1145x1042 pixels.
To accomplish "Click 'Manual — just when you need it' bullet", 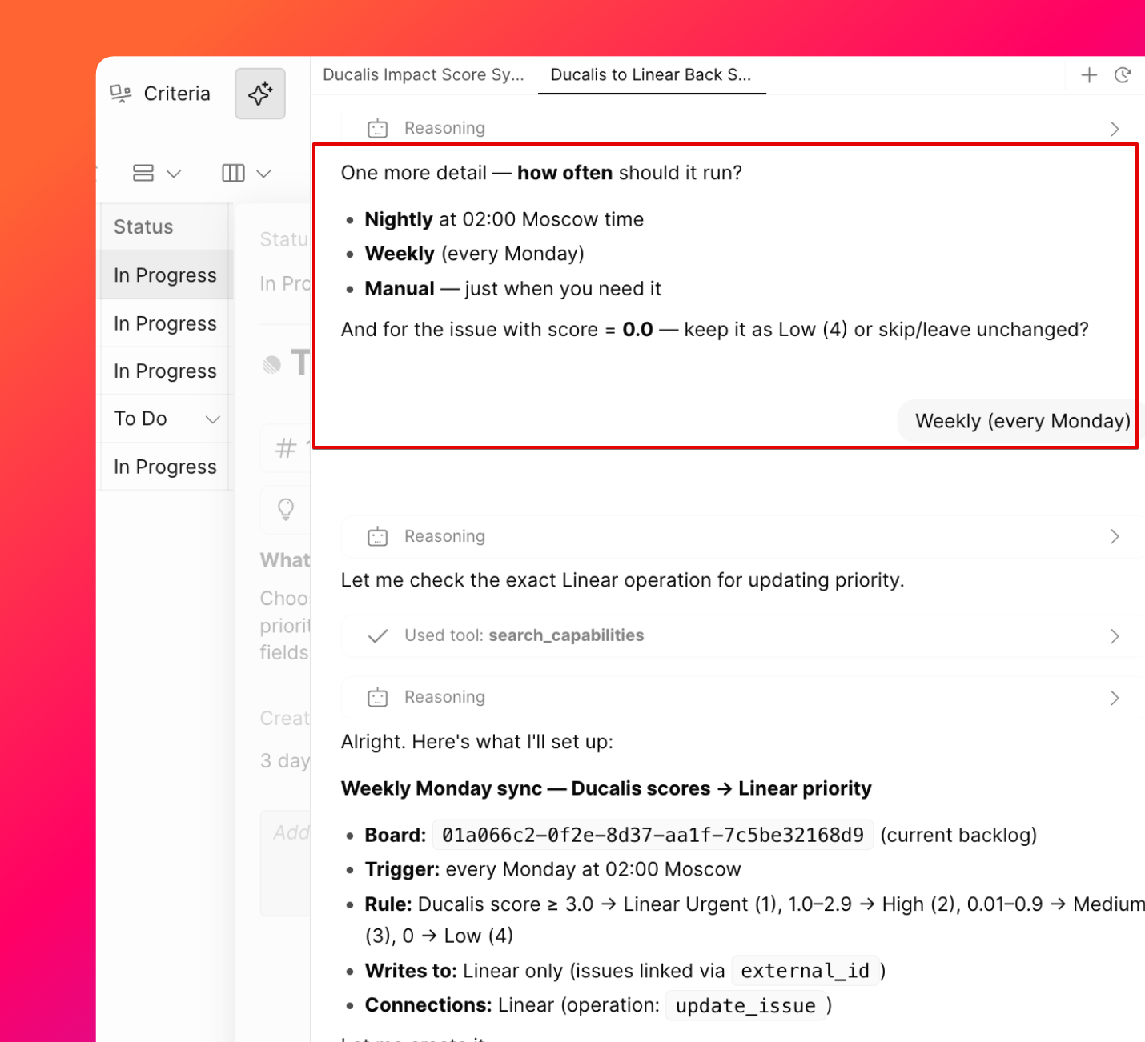I will [x=512, y=288].
